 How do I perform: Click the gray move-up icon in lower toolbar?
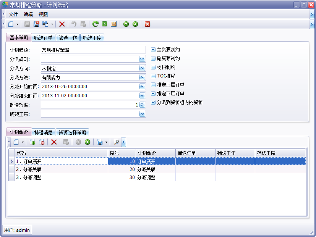[x=78, y=142]
